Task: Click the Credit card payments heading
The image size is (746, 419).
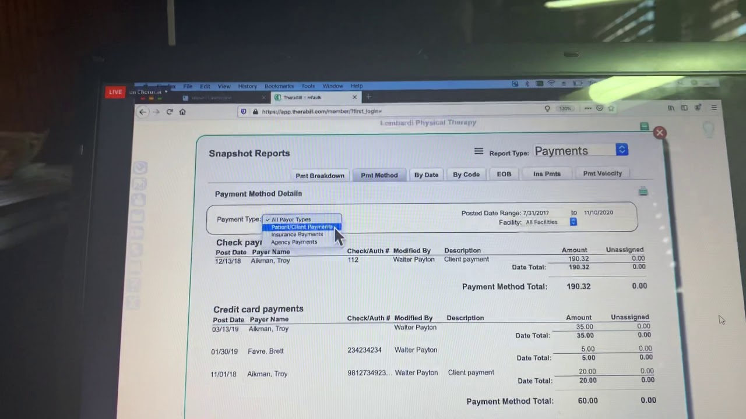Action: [x=258, y=309]
